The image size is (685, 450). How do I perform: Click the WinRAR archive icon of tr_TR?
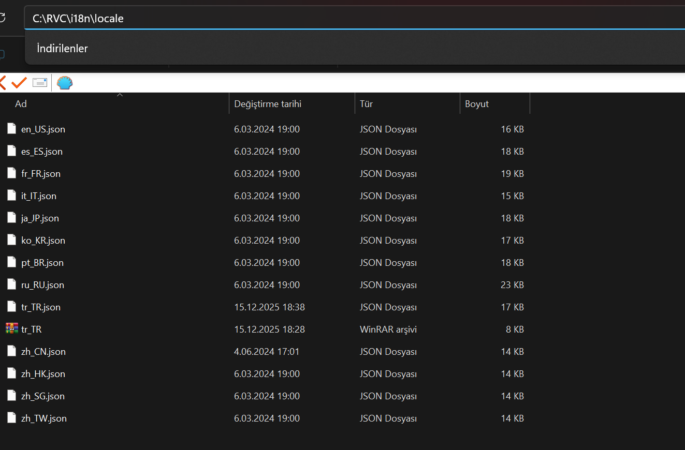11,329
